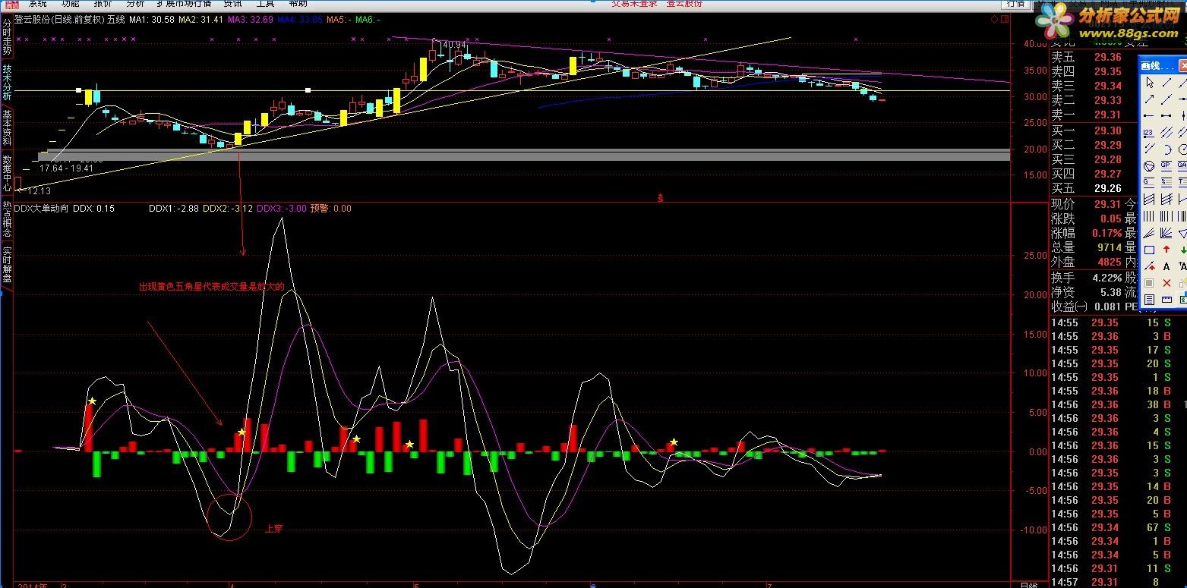Select the red arrow annotation tool
The height and width of the screenshot is (588, 1187).
[1149, 266]
